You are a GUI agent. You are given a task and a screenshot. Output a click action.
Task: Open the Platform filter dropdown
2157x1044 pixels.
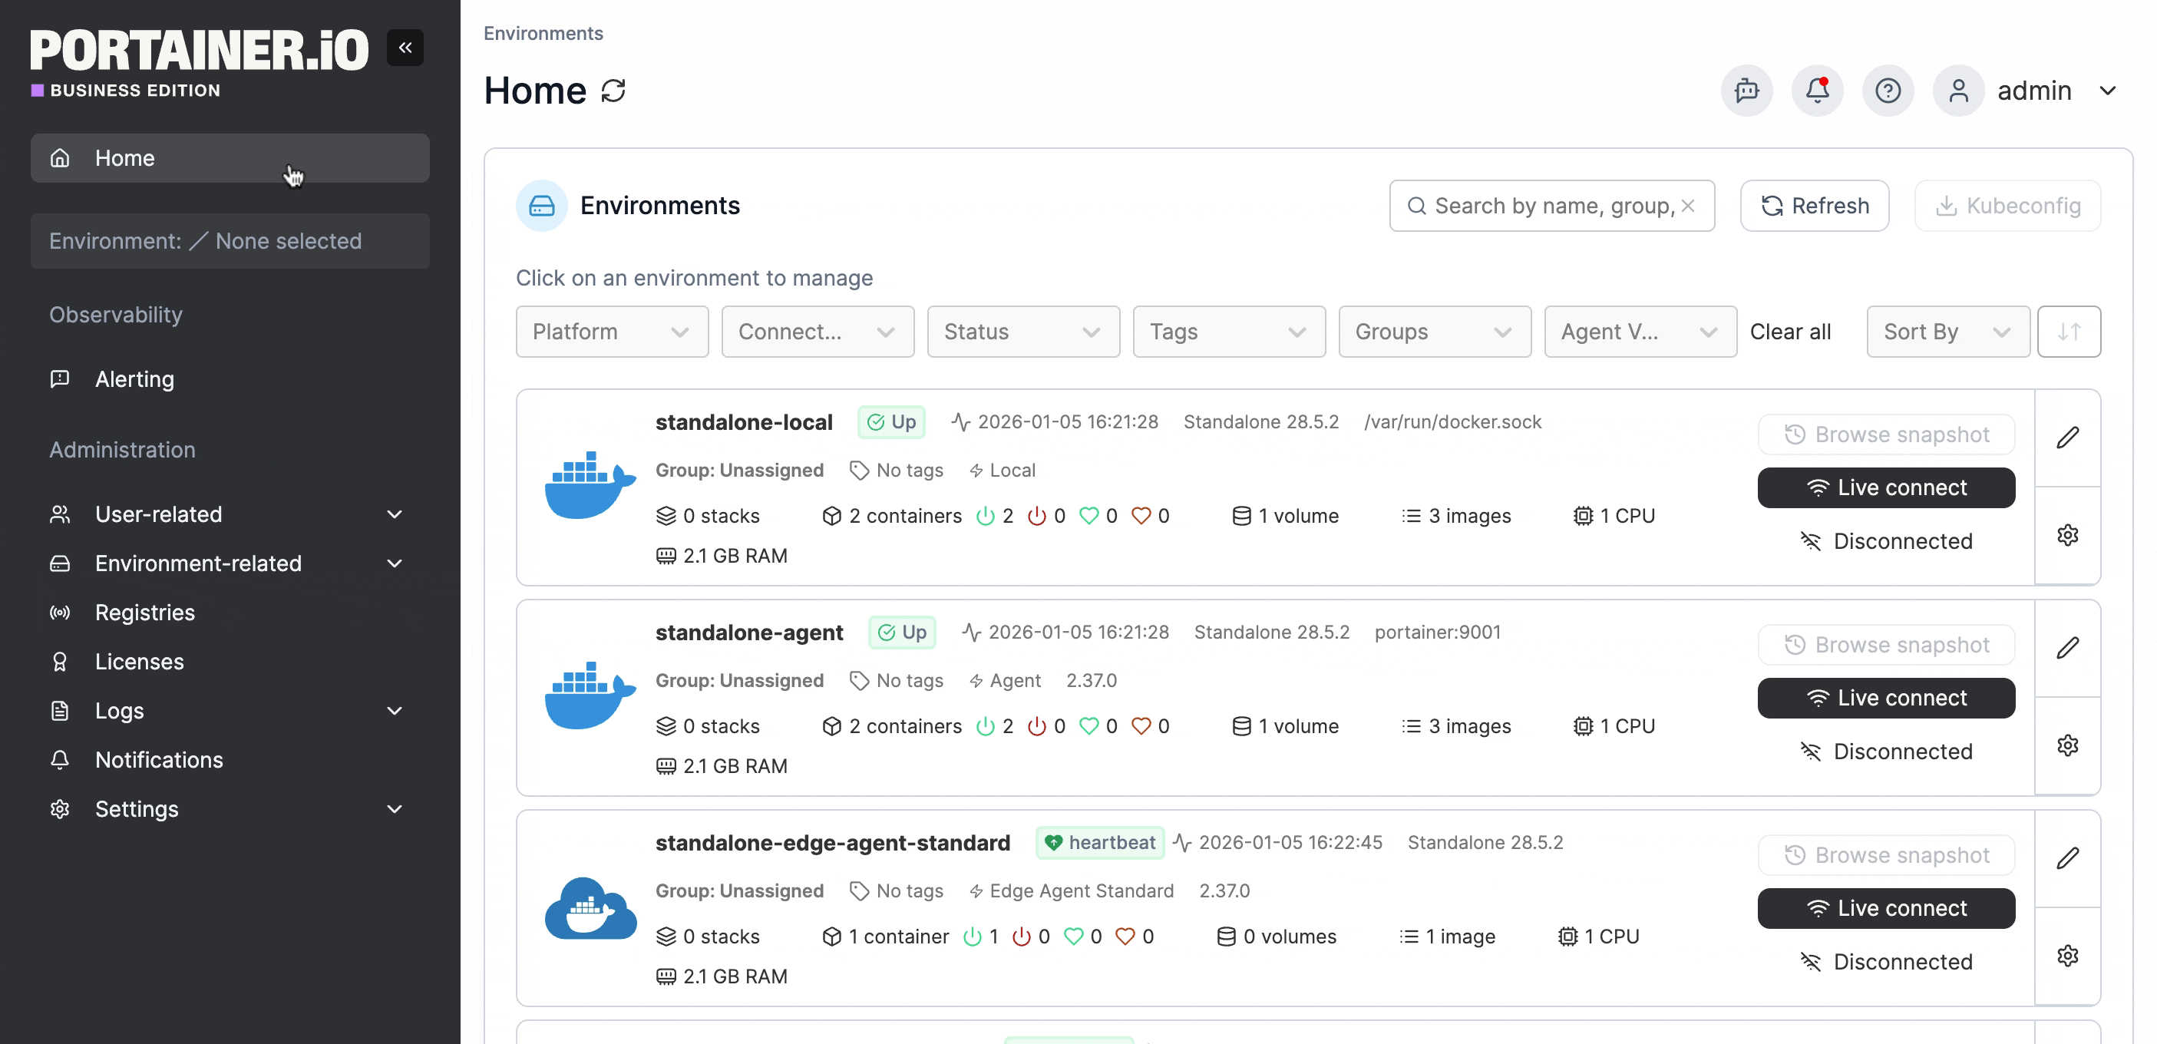click(x=611, y=332)
